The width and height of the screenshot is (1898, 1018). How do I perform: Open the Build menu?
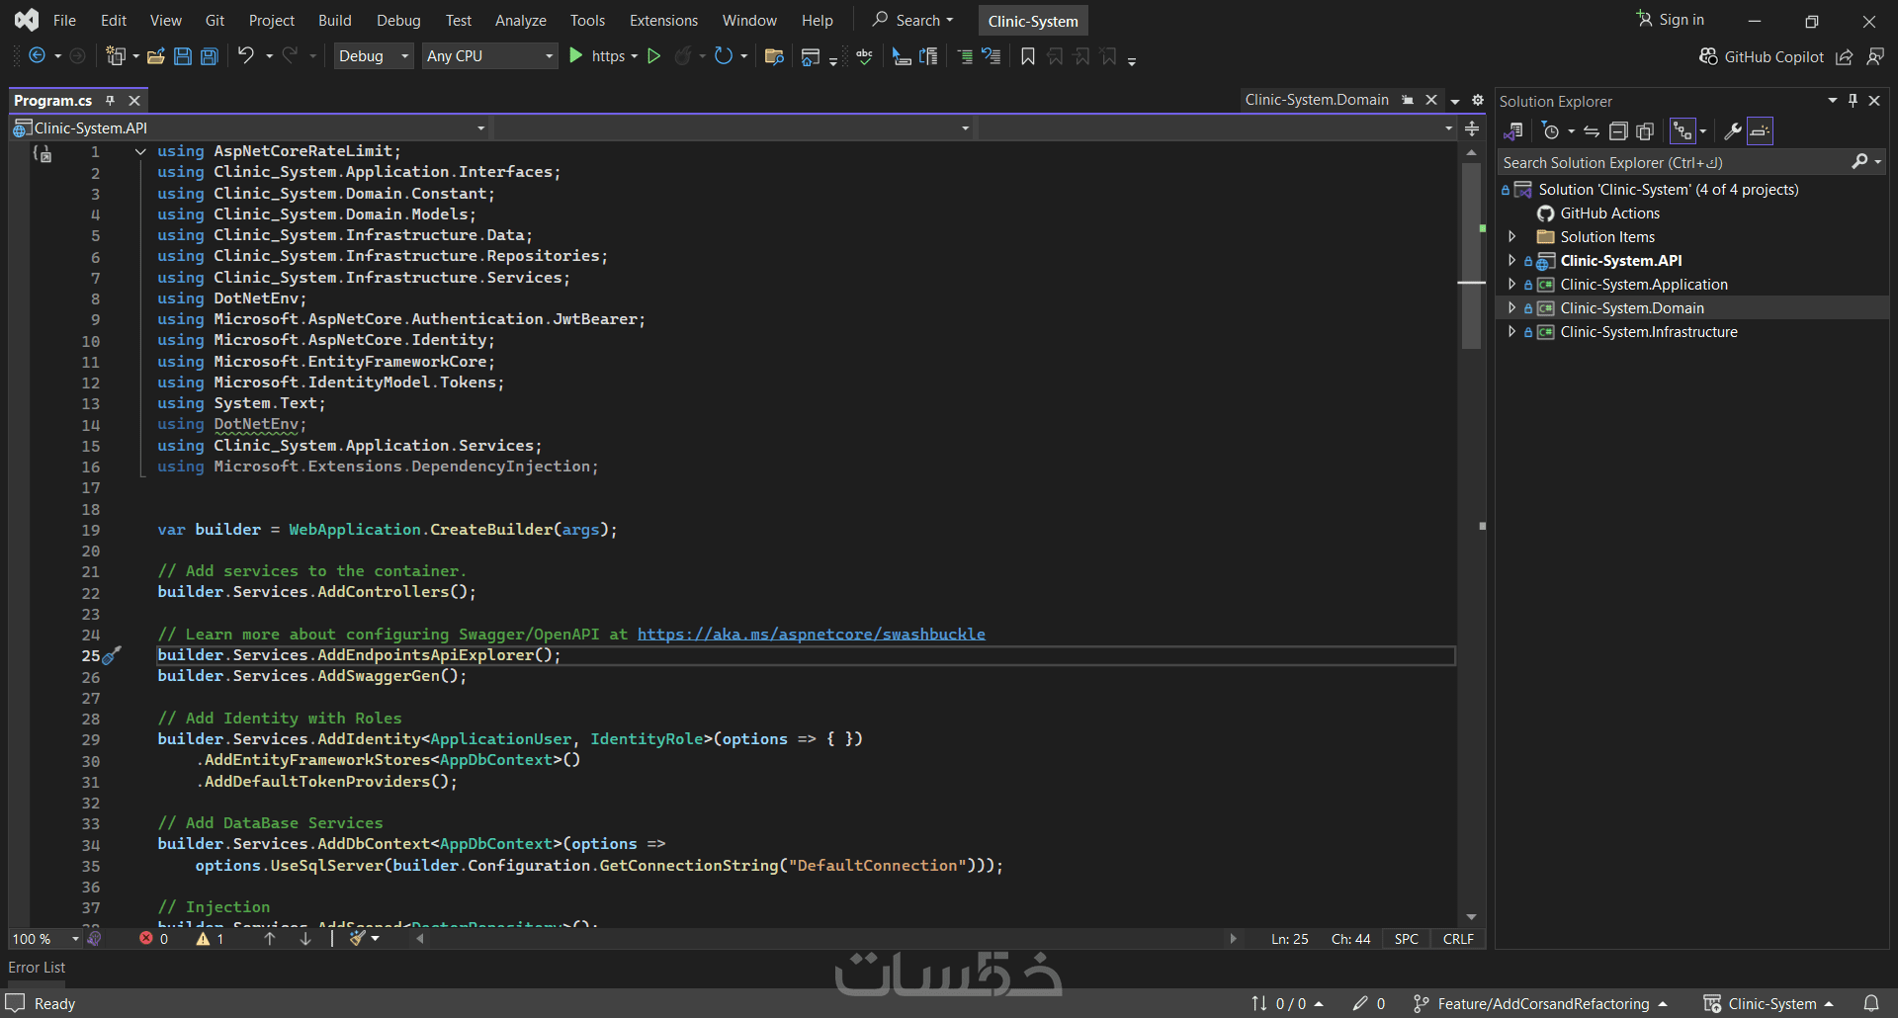pos(335,20)
